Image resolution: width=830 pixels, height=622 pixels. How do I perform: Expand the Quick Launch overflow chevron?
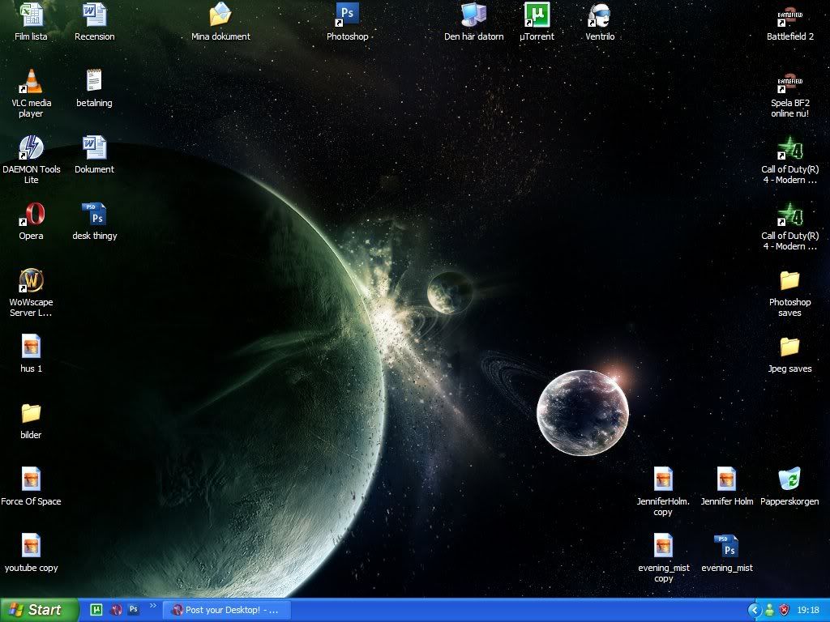pos(153,606)
